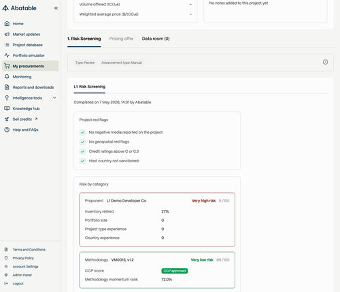The height and width of the screenshot is (292, 340).
Task: Select the 1. Risk Screening tab
Action: click(x=84, y=39)
